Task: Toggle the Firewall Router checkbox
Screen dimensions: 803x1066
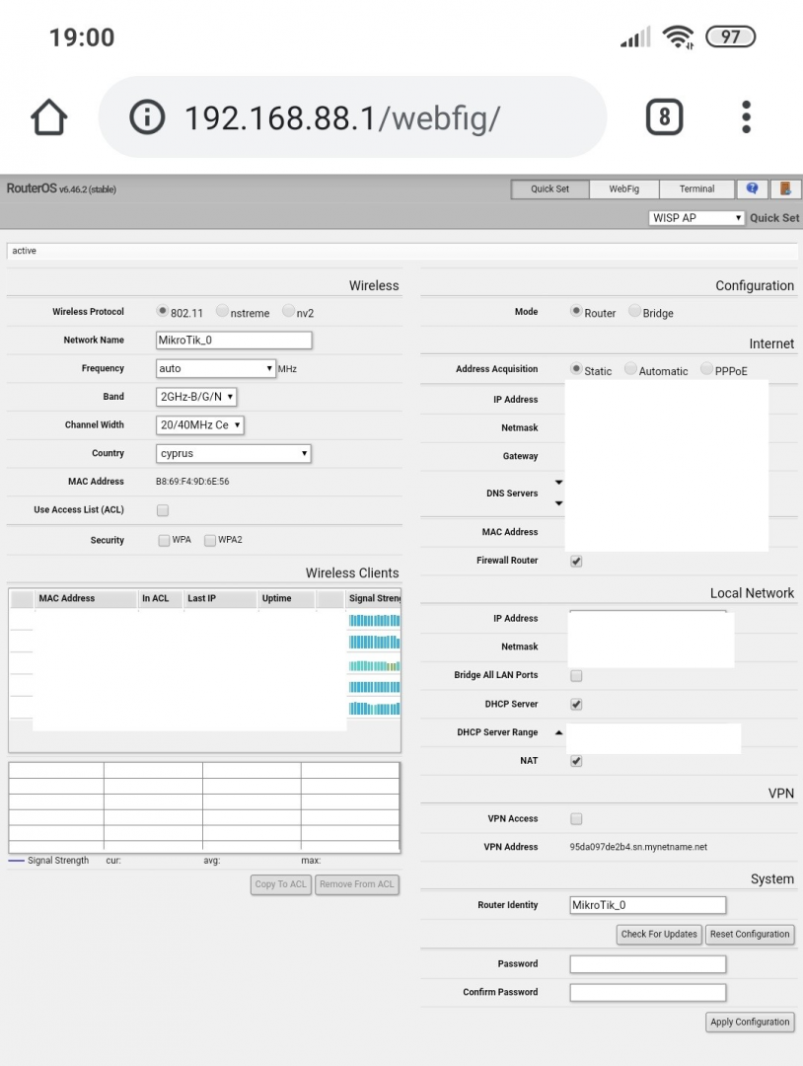Action: tap(576, 561)
